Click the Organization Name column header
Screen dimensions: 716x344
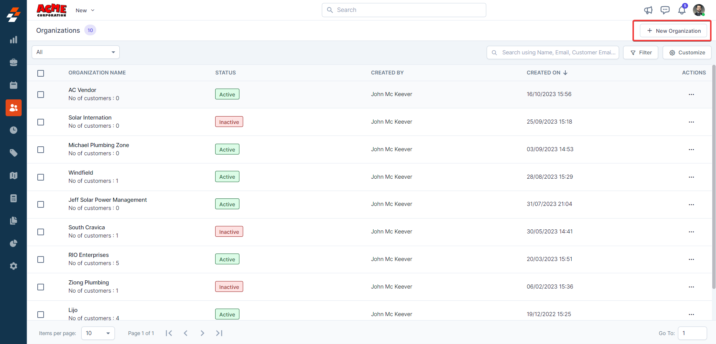(97, 73)
